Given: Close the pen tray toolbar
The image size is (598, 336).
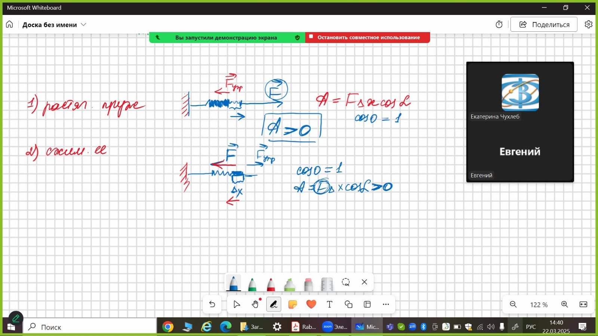Looking at the screenshot, I should (364, 282).
